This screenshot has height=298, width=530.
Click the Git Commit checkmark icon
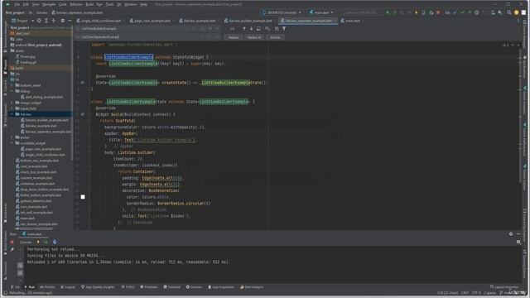(462, 12)
